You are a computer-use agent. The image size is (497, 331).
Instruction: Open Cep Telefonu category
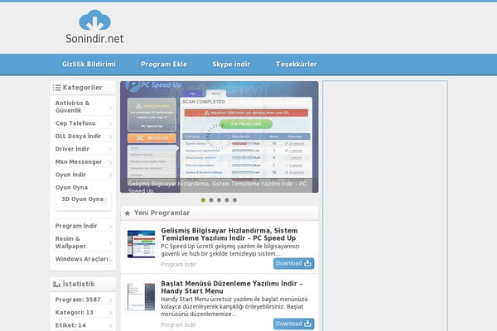75,123
